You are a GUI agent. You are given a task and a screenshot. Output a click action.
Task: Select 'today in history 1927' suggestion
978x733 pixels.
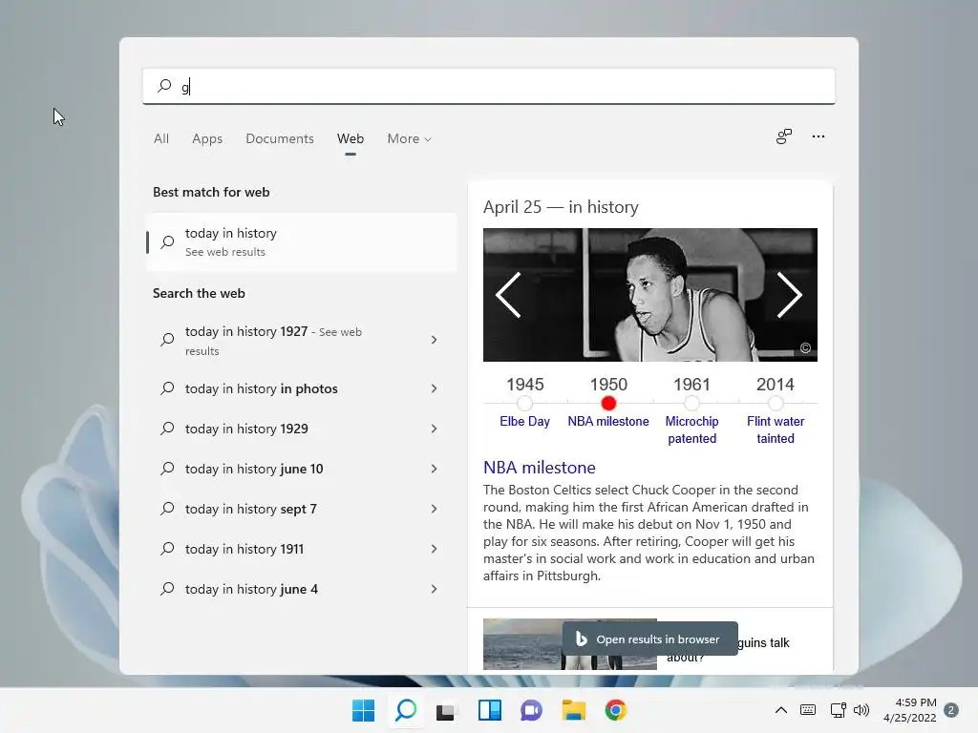(301, 341)
